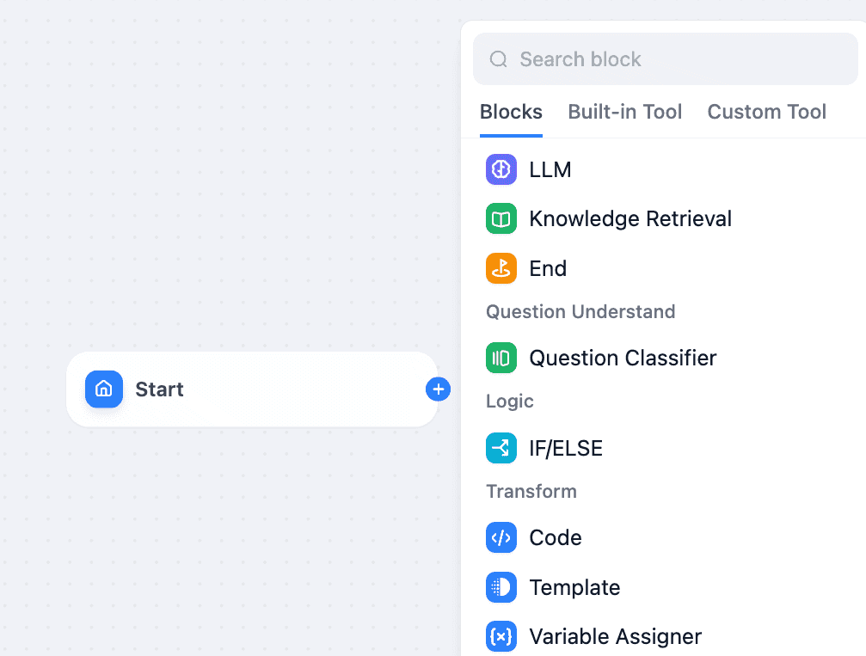This screenshot has width=866, height=656.
Task: Add next node with the plus button
Action: (x=438, y=389)
